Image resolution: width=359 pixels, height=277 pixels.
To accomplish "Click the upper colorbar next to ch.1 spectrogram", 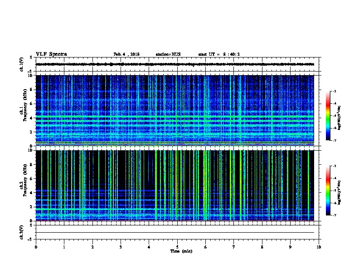I will (x=328, y=116).
